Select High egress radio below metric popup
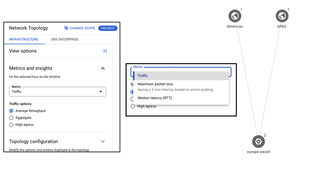 coord(133,106)
